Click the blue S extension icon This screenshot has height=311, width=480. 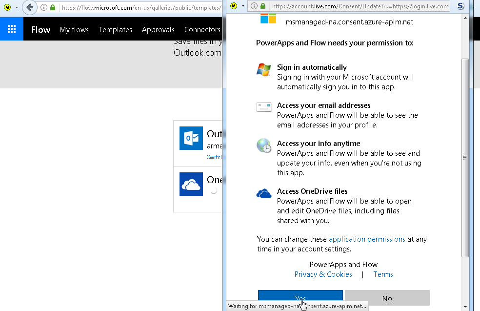[x=460, y=6]
